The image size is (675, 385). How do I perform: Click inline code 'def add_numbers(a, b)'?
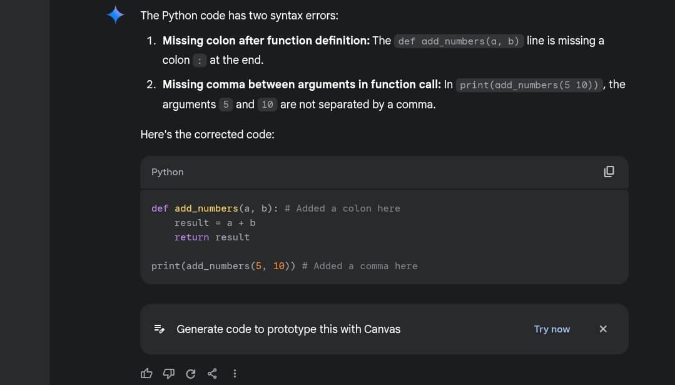459,41
